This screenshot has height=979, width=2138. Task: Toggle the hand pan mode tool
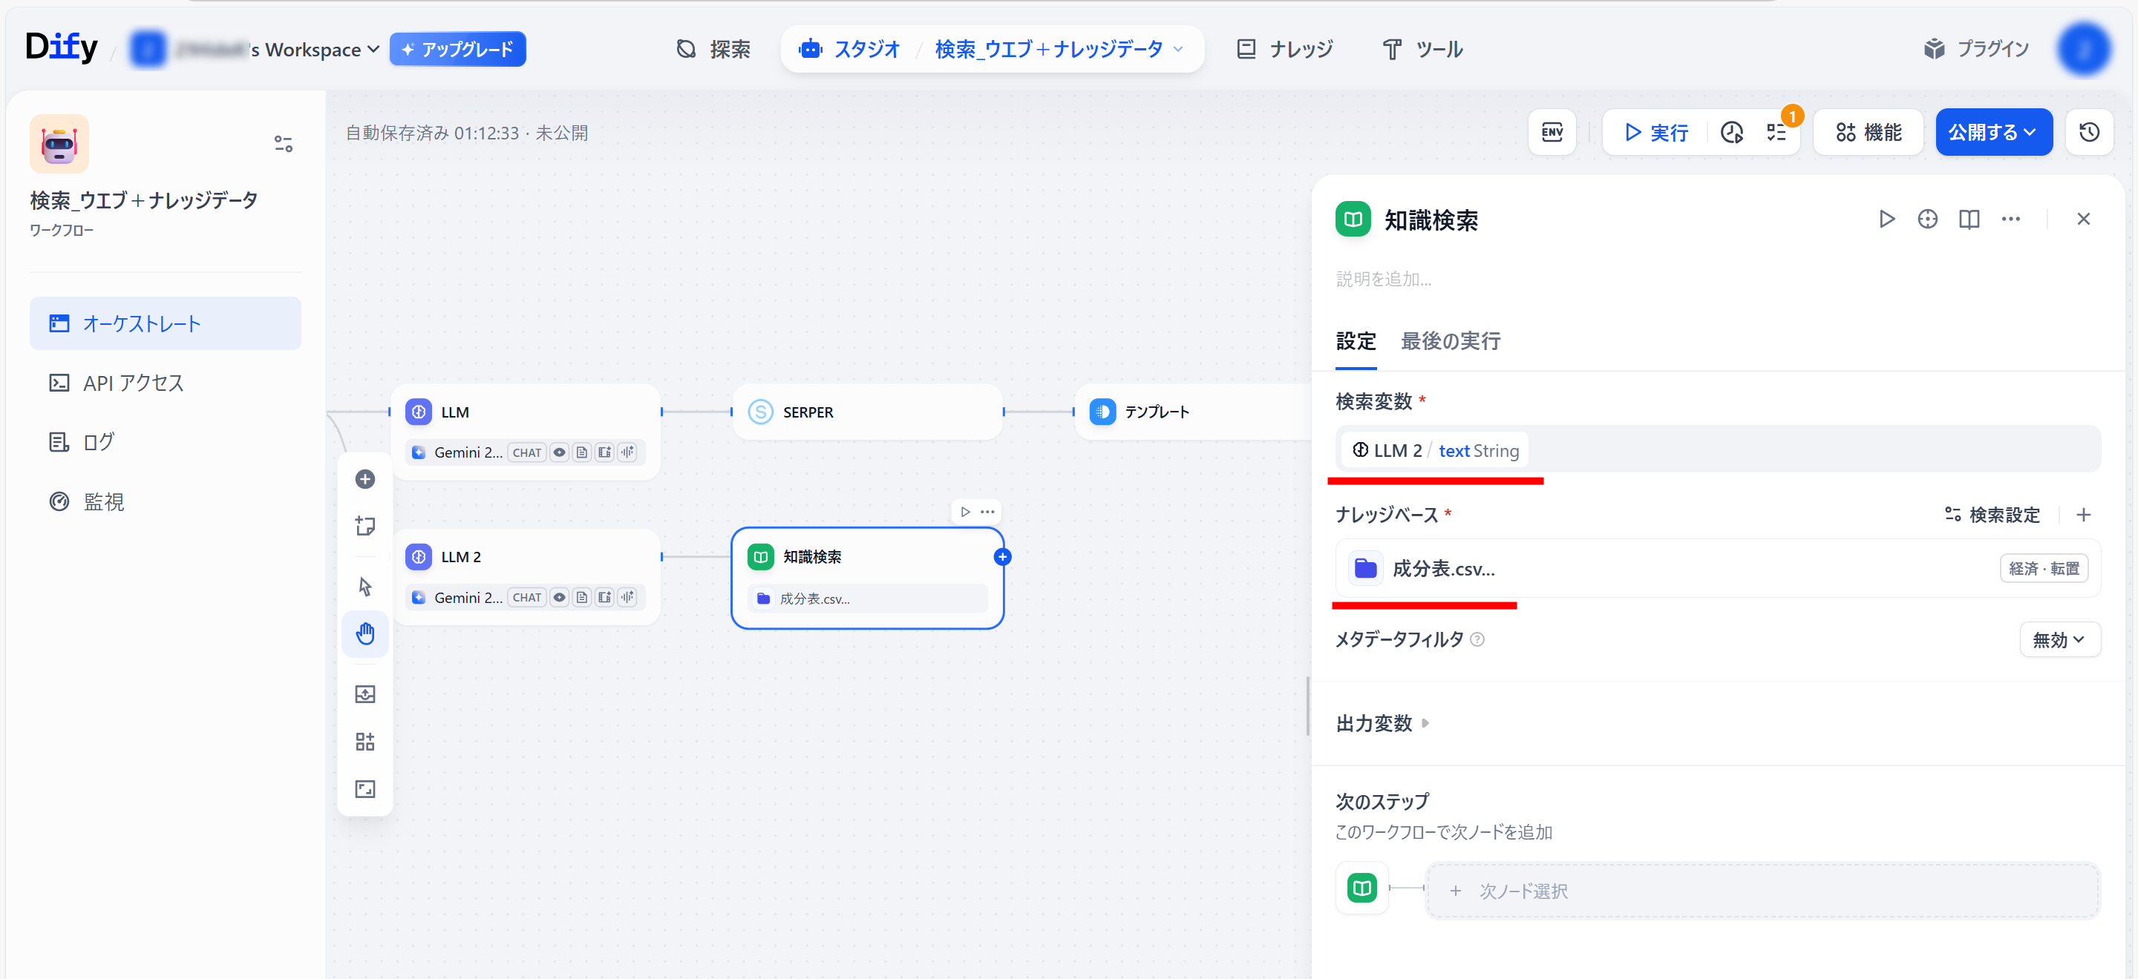click(365, 633)
